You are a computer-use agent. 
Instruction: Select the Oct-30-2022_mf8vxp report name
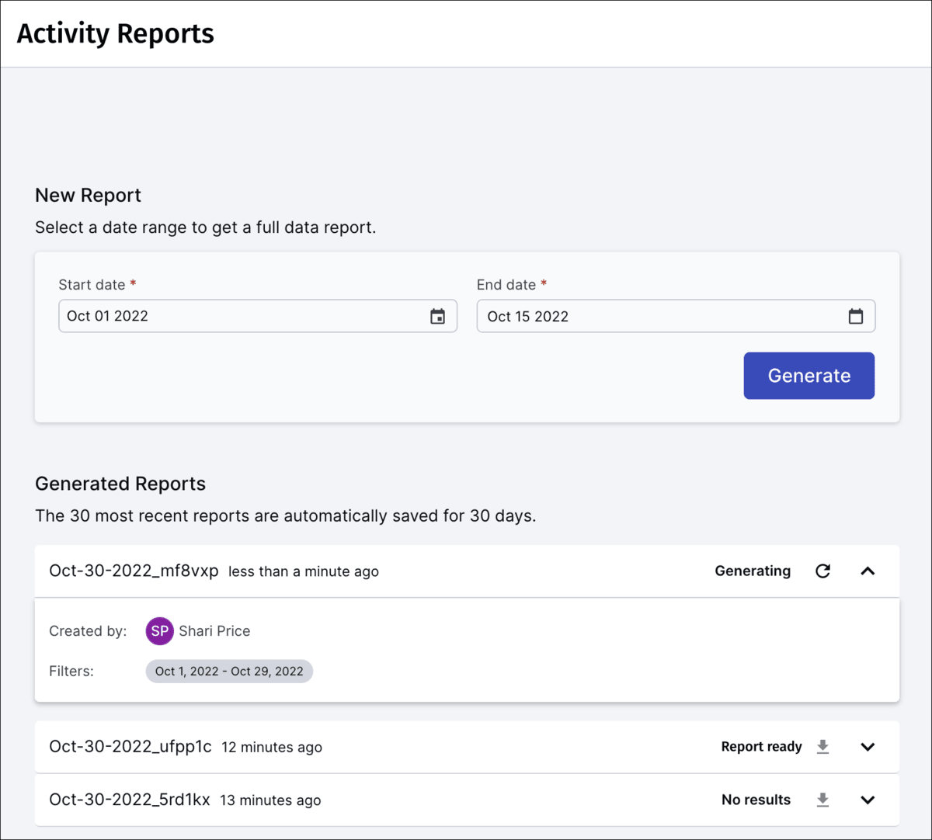pyautogui.click(x=134, y=571)
